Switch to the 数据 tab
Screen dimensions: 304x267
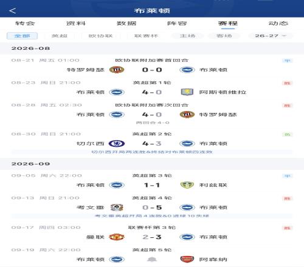(x=126, y=23)
